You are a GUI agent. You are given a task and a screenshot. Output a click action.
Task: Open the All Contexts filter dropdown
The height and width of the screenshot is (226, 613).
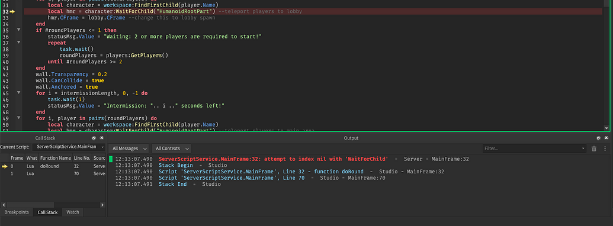click(171, 148)
